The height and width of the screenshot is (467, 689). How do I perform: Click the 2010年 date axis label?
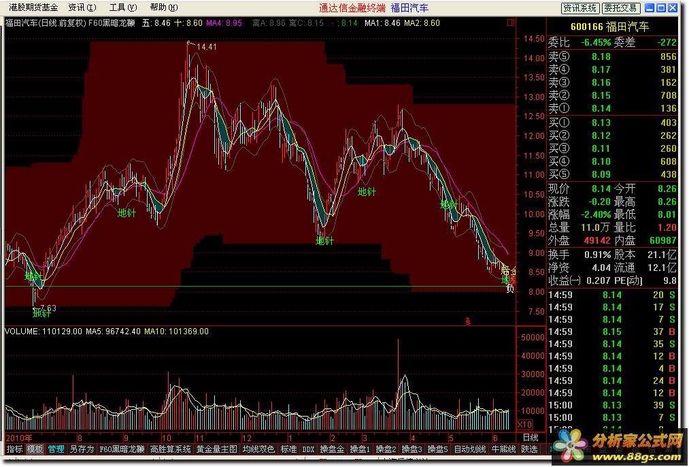click(x=19, y=438)
